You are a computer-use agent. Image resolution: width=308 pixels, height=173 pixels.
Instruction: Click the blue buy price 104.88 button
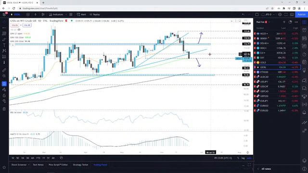click(27, 25)
